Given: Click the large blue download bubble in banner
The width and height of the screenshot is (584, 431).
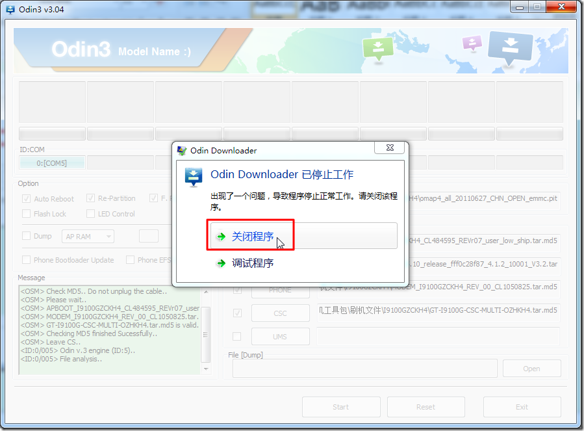Looking at the screenshot, I should point(510,47).
